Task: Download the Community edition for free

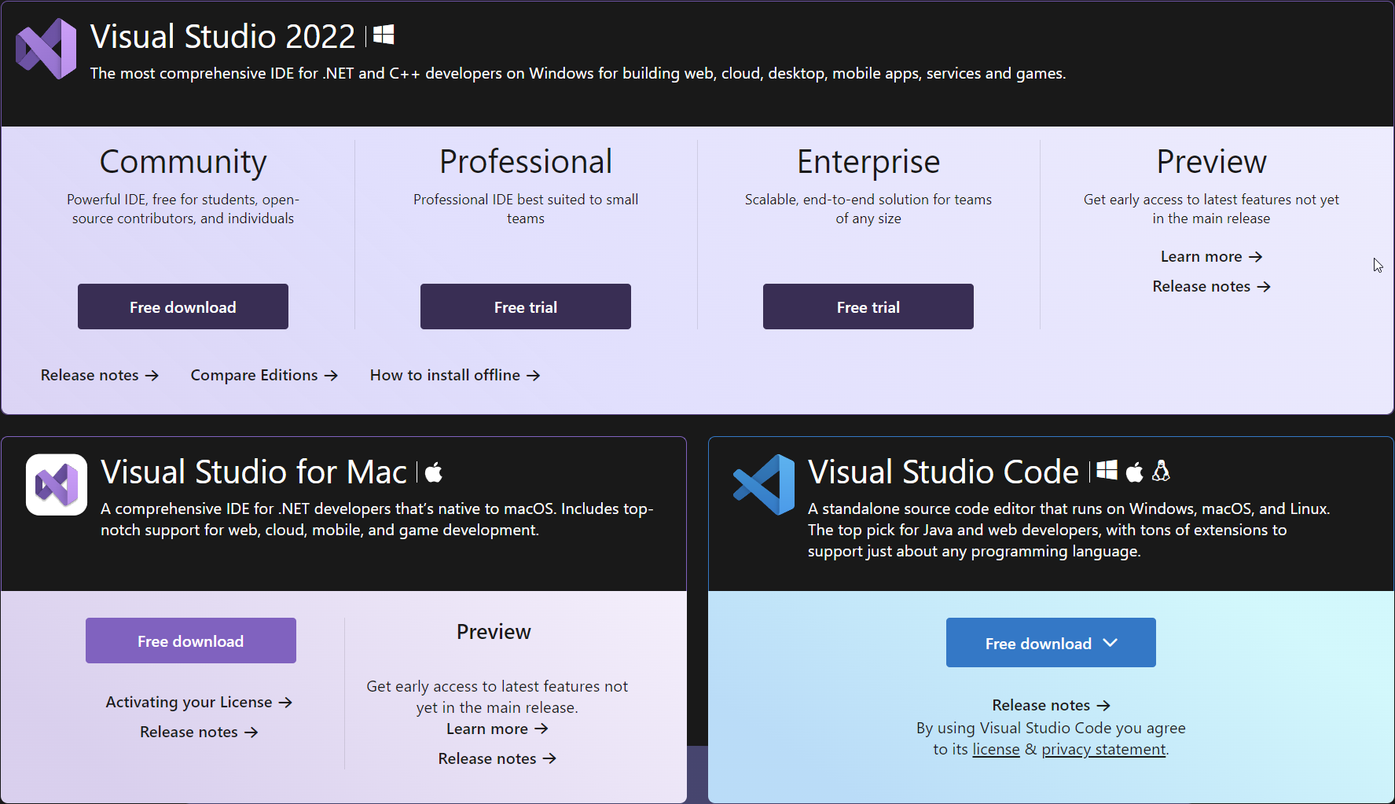Action: tap(182, 307)
